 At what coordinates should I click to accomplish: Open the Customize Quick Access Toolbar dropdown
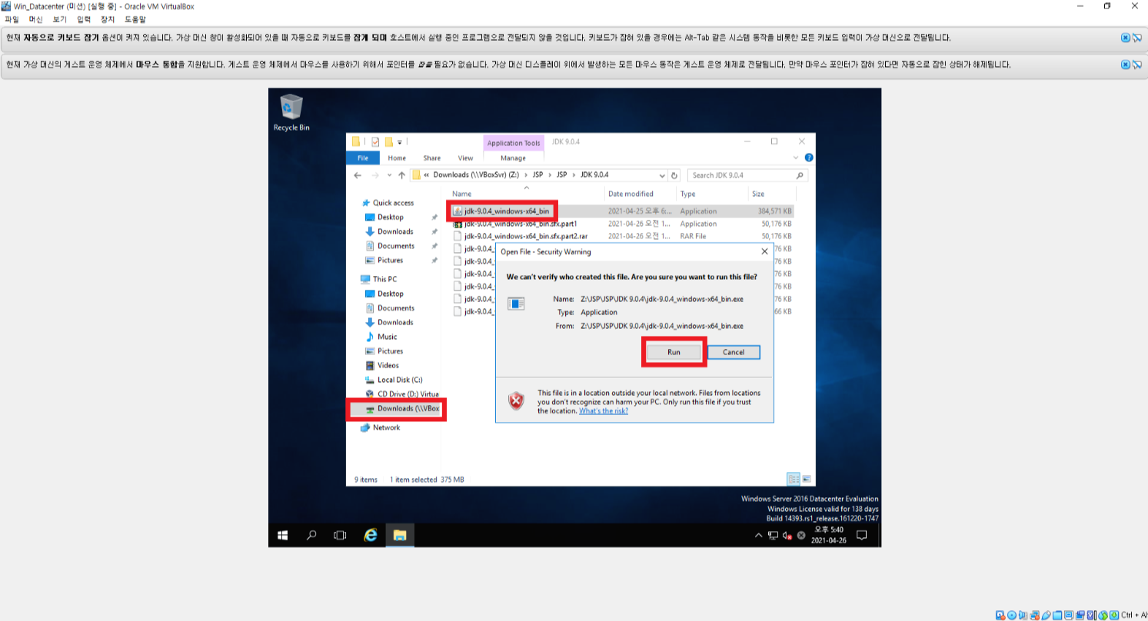(x=400, y=142)
